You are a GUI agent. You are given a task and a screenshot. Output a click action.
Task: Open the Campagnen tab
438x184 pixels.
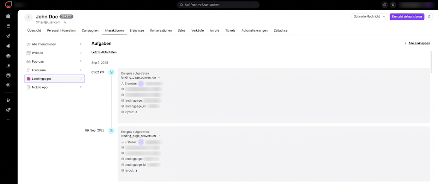90,30
